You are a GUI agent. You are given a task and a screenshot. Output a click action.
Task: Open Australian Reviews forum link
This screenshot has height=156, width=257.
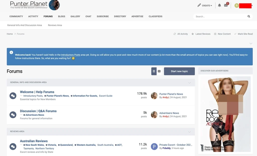tap(34, 141)
